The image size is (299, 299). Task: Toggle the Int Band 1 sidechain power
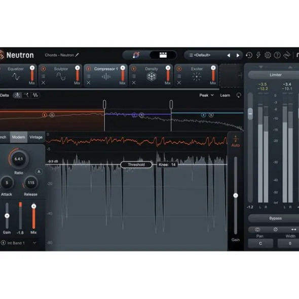tap(3, 243)
